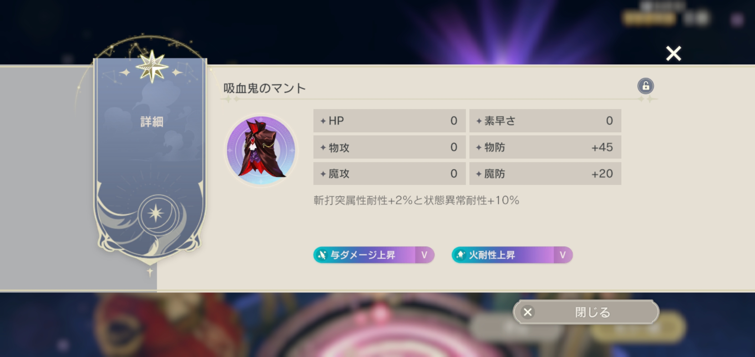
Task: Toggle the item lock icon
Action: [x=645, y=86]
